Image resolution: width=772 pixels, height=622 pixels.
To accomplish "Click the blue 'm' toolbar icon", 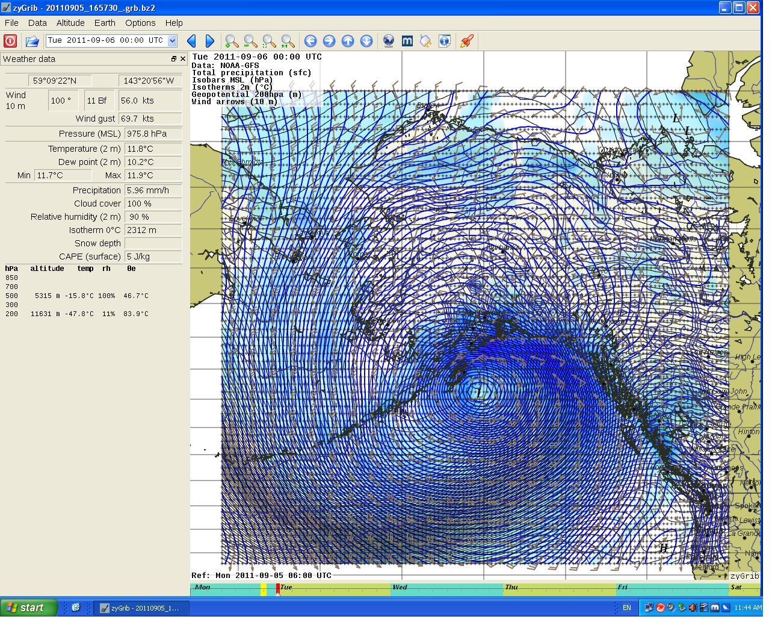I will coord(407,41).
